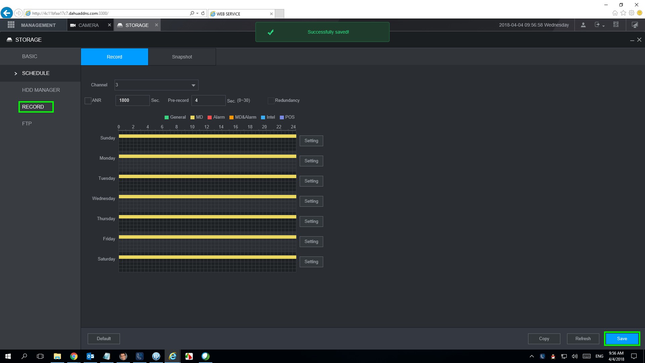645x363 pixels.
Task: Enable the Redundancy checkbox
Action: [271, 100]
